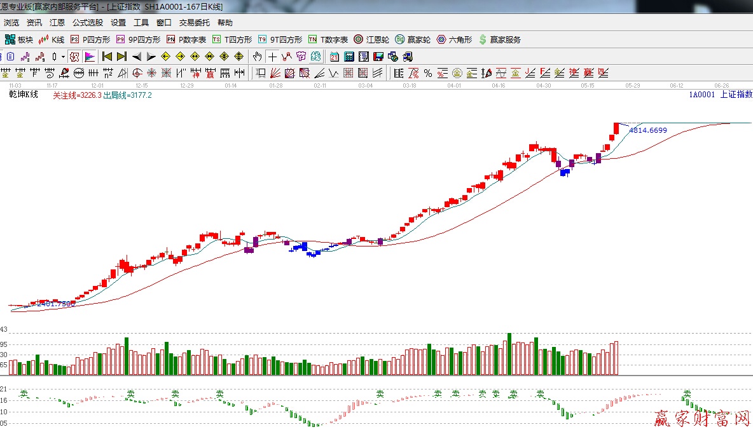
Task: Click the black left arrow step icon
Action: [136, 57]
